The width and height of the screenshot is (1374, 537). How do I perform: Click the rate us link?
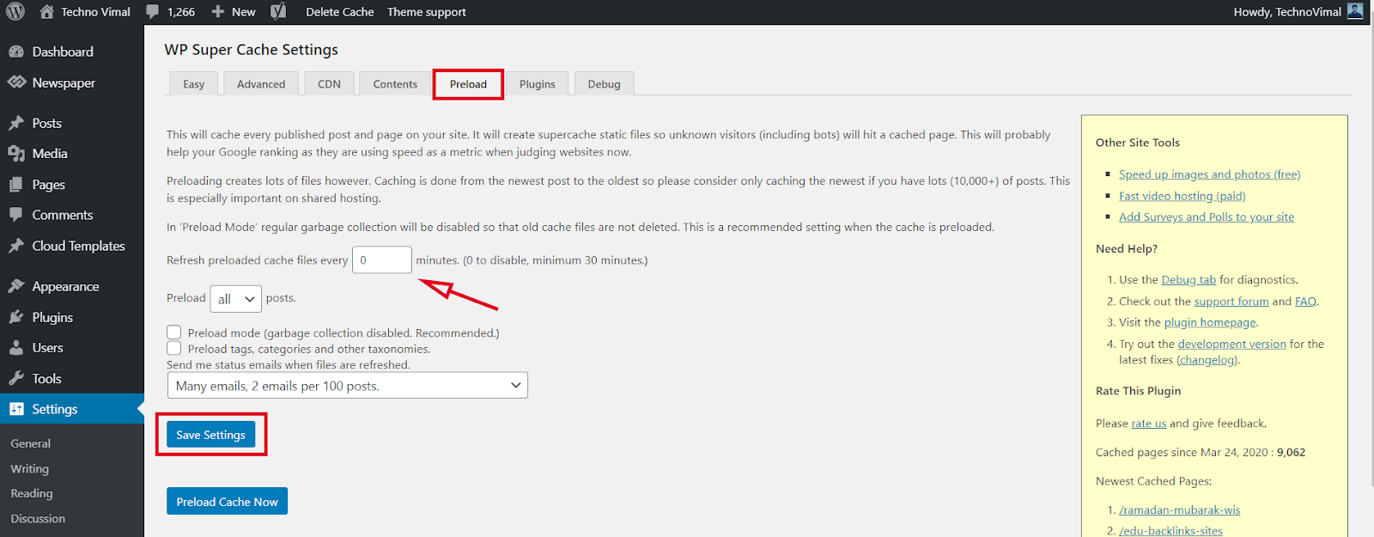pyautogui.click(x=1149, y=424)
